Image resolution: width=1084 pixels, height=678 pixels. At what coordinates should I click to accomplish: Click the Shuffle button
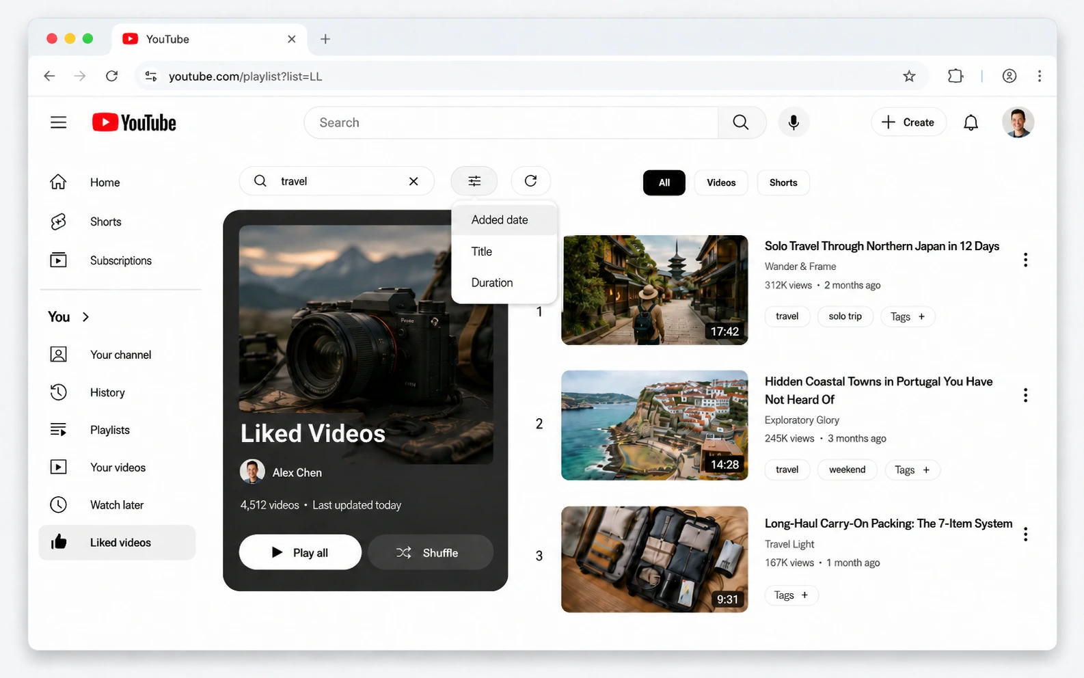pos(431,552)
